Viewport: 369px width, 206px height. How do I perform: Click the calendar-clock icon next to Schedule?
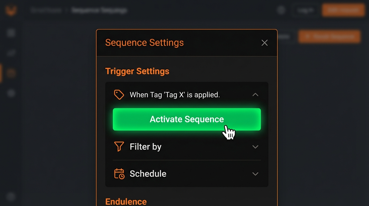tap(119, 174)
